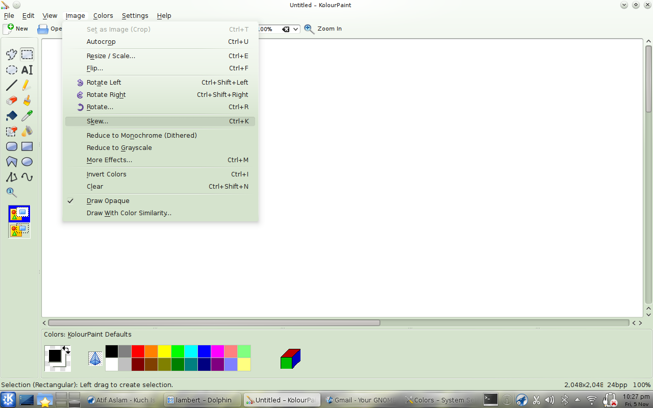The image size is (653, 408).
Task: Select the Line tool
Action: (x=11, y=85)
